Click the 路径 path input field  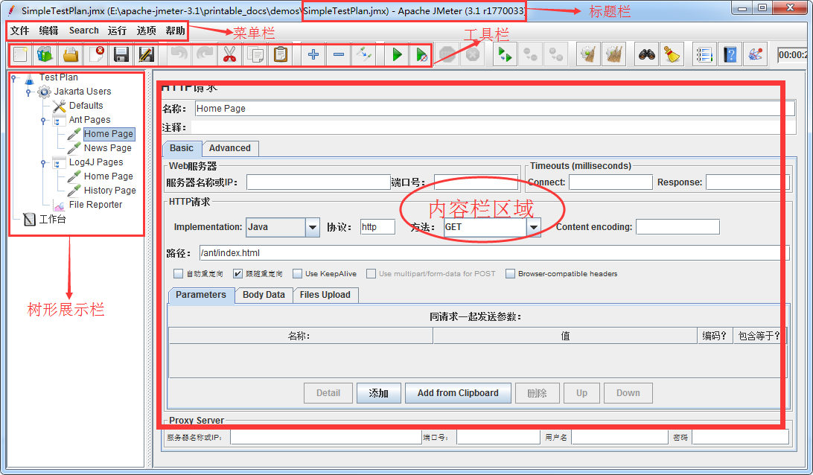coord(491,253)
